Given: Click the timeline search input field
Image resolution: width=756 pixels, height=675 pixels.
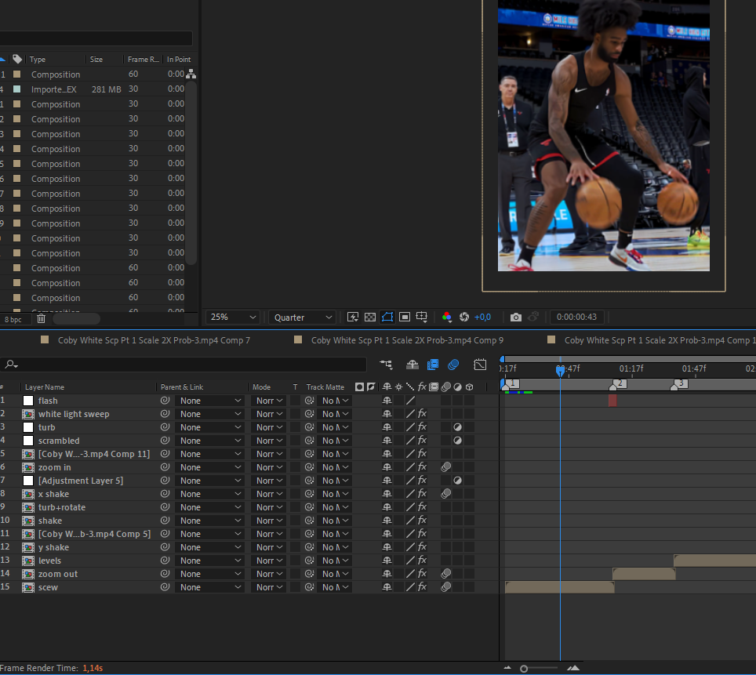Looking at the screenshot, I should pos(184,365).
